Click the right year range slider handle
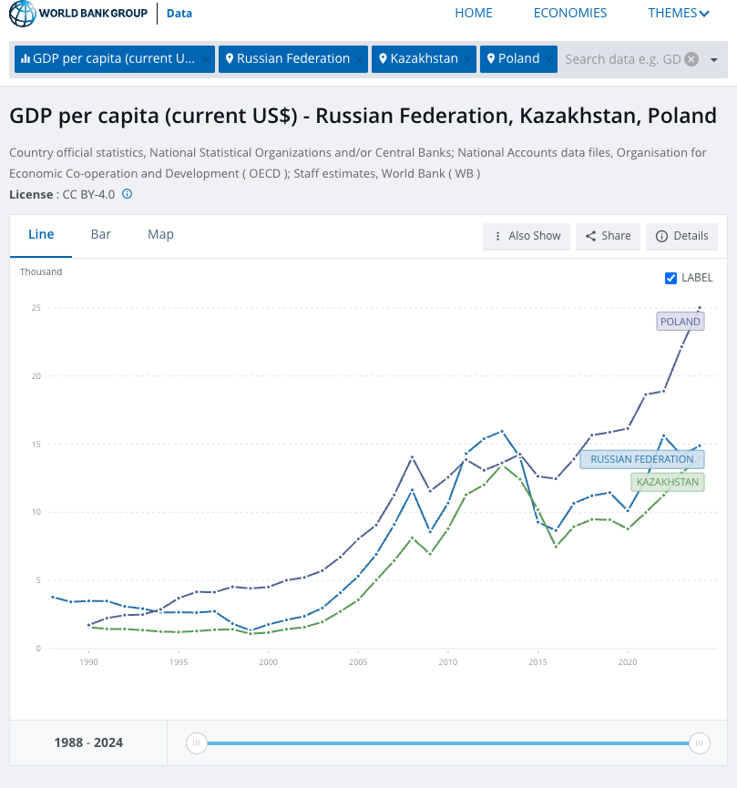The width and height of the screenshot is (737, 788). click(x=700, y=743)
